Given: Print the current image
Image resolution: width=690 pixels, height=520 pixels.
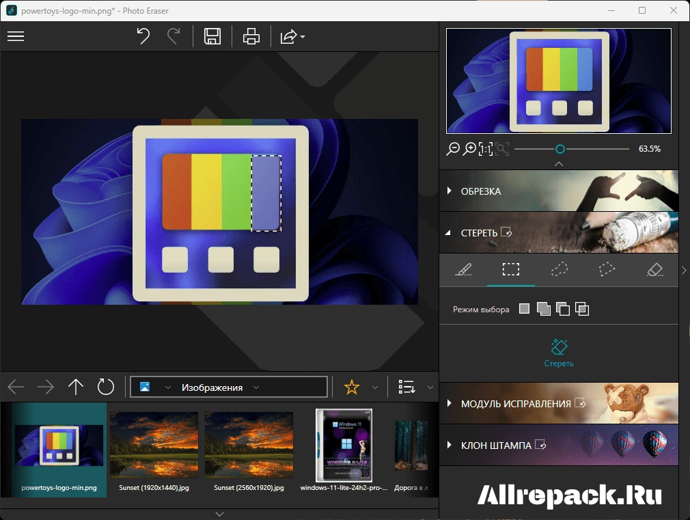Looking at the screenshot, I should (251, 36).
